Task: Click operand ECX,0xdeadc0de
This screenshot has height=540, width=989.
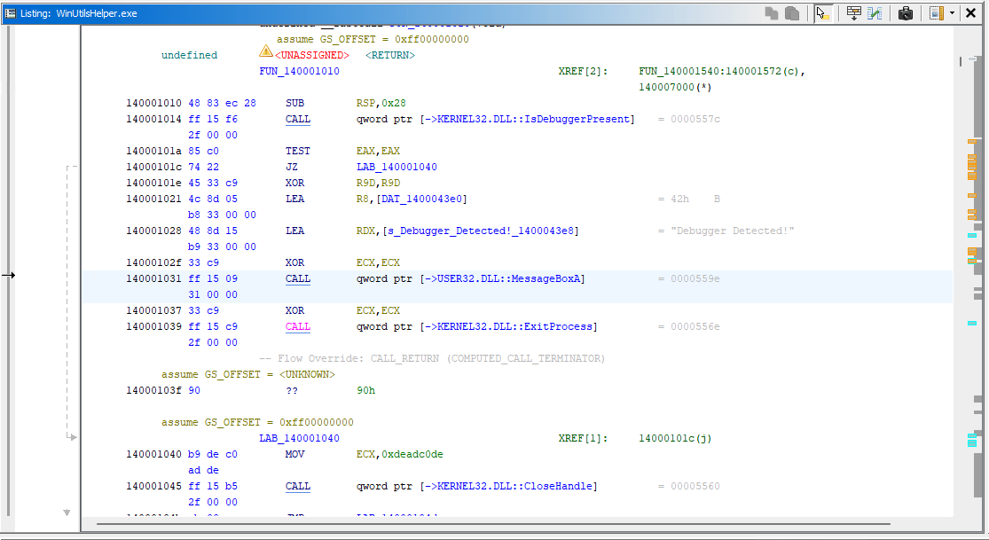Action: (x=400, y=454)
